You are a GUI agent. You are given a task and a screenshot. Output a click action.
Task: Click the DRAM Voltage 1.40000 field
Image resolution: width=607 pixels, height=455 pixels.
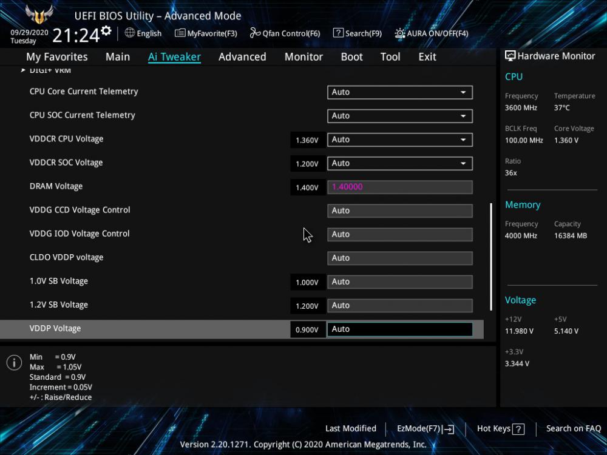click(400, 187)
